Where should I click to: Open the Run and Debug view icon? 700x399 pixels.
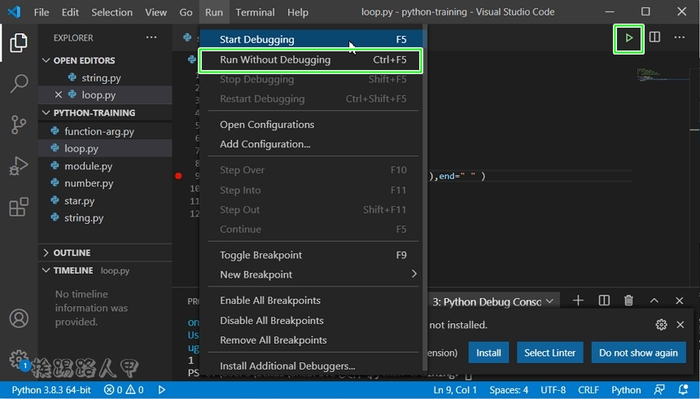18,166
